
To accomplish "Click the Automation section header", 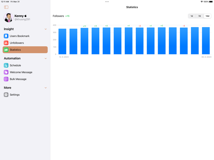I will [12, 59].
